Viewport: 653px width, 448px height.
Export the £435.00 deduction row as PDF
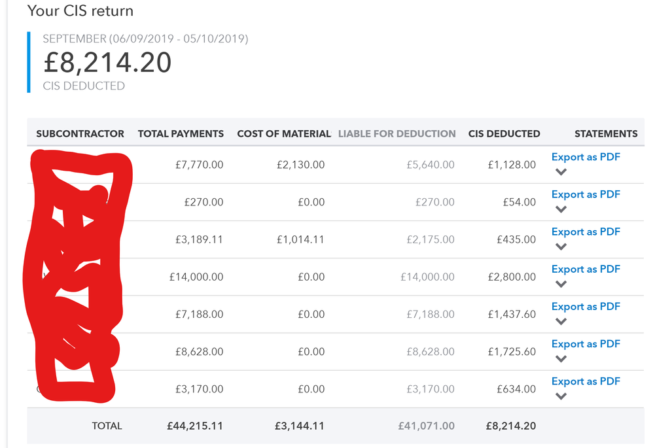point(586,232)
